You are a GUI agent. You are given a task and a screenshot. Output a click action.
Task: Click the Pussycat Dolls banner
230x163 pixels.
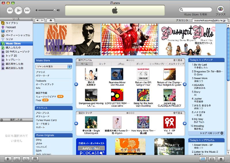[187, 39]
